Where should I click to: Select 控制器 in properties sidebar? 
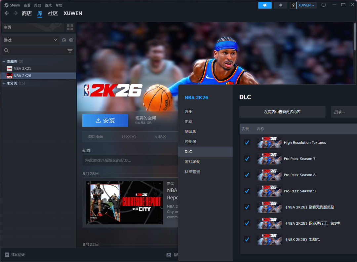point(190,141)
